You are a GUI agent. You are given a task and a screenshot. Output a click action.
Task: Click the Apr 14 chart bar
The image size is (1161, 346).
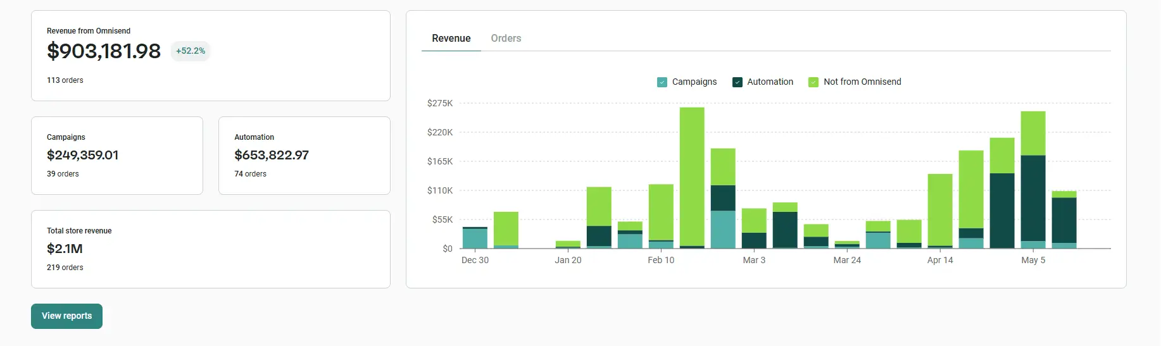coord(940,211)
